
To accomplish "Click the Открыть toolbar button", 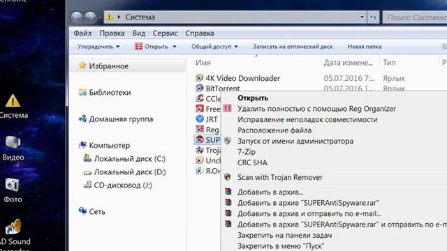I will pyautogui.click(x=152, y=47).
